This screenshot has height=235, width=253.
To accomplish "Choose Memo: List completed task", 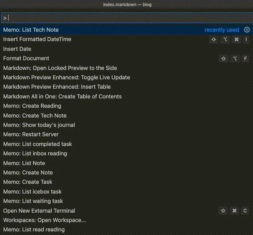I will [38, 144].
